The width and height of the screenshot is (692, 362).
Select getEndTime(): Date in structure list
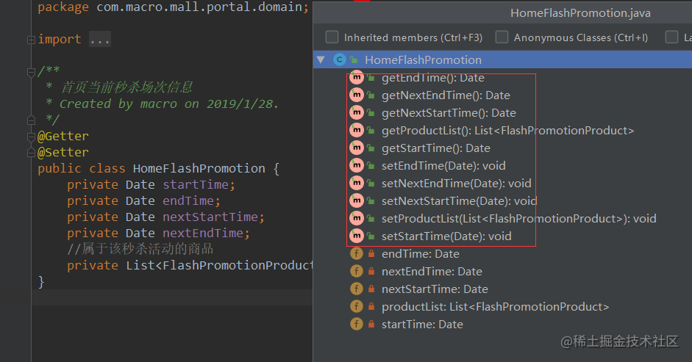[433, 78]
